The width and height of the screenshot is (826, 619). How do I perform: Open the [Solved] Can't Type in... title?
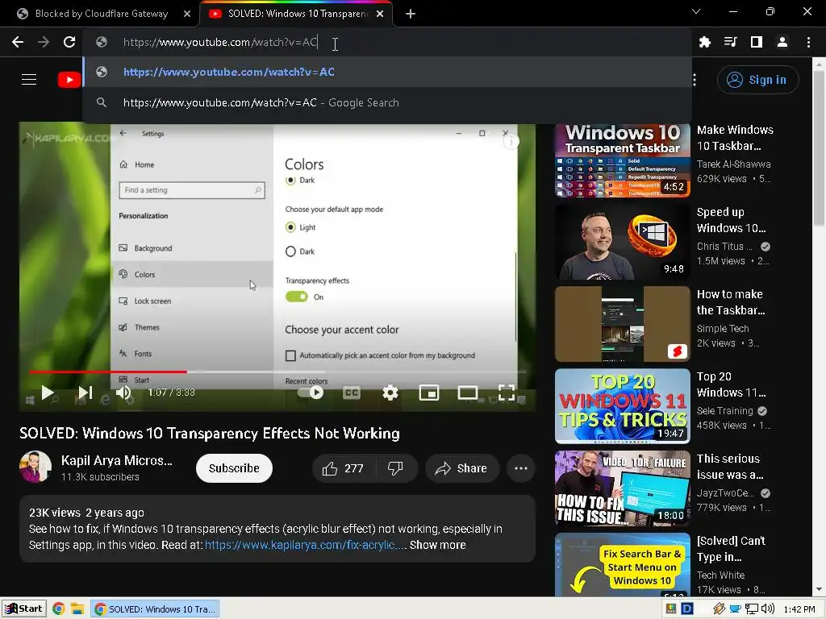coord(731,548)
